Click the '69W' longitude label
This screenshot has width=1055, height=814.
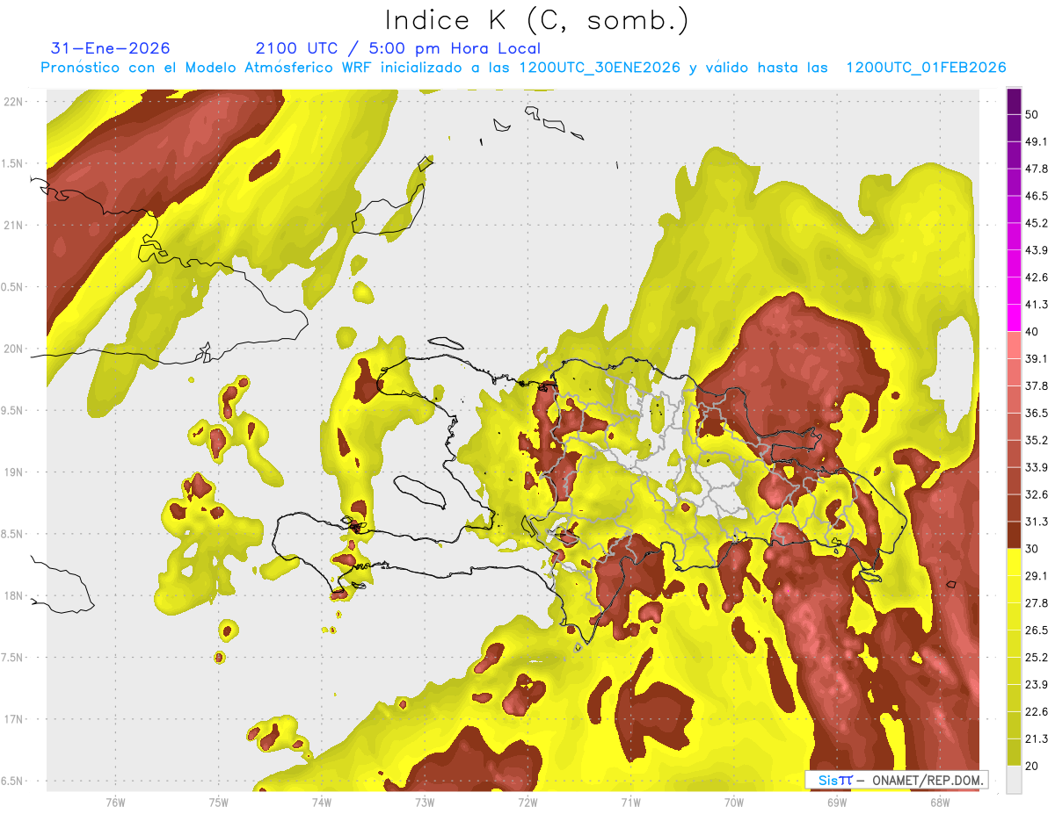tap(837, 801)
